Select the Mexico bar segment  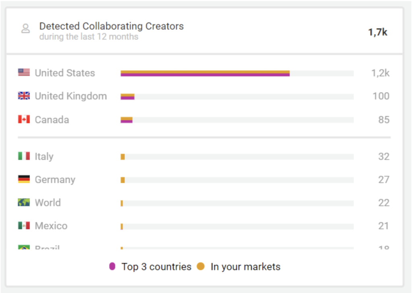(x=122, y=225)
